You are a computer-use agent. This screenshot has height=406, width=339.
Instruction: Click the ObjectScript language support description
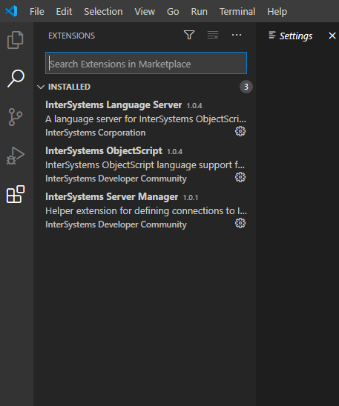tap(145, 165)
